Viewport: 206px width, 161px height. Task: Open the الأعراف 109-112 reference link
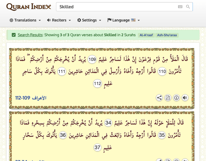tap(31, 98)
